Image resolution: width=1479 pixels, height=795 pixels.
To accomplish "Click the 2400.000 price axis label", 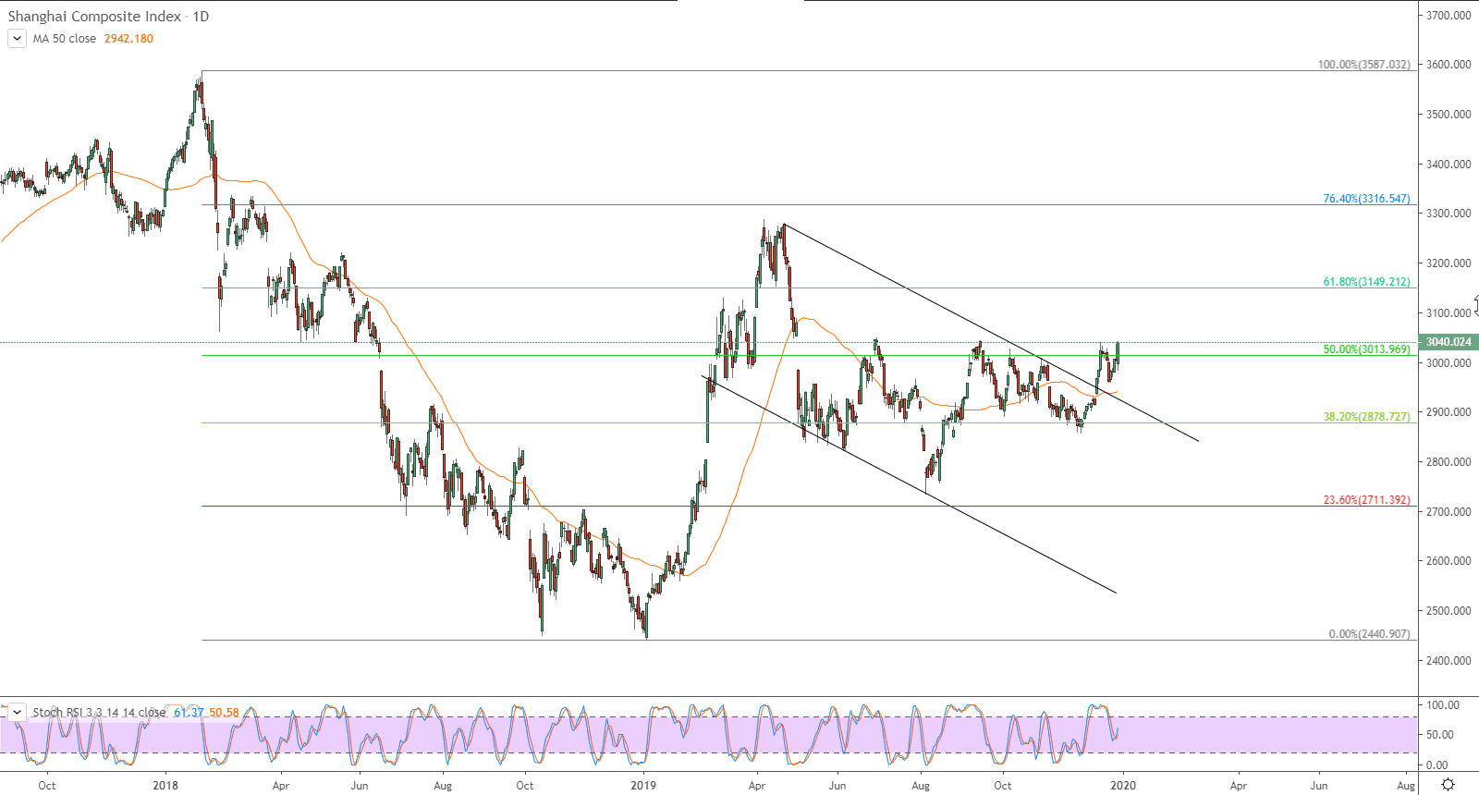I will pos(1448,661).
